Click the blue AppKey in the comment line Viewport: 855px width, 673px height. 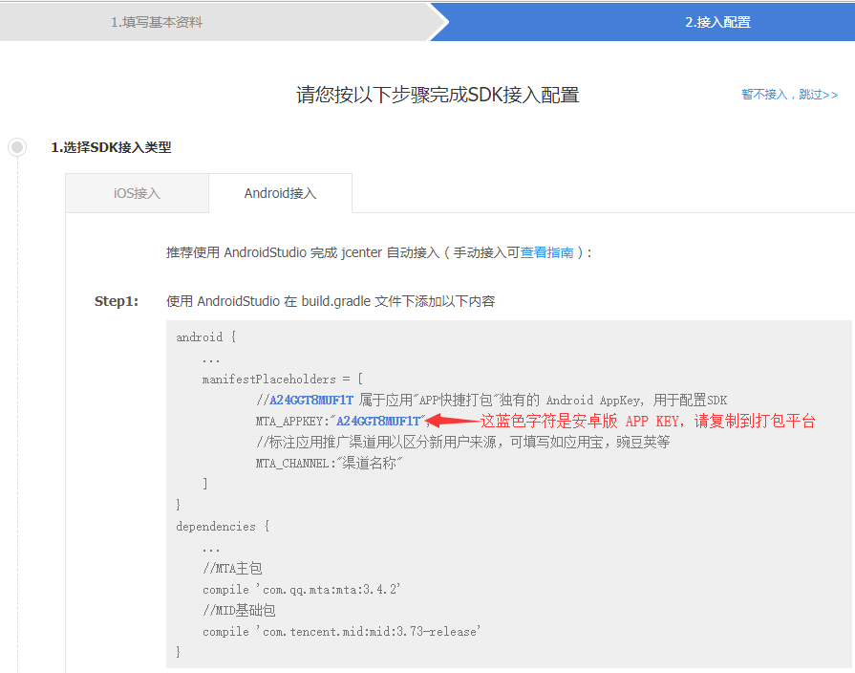coord(310,400)
